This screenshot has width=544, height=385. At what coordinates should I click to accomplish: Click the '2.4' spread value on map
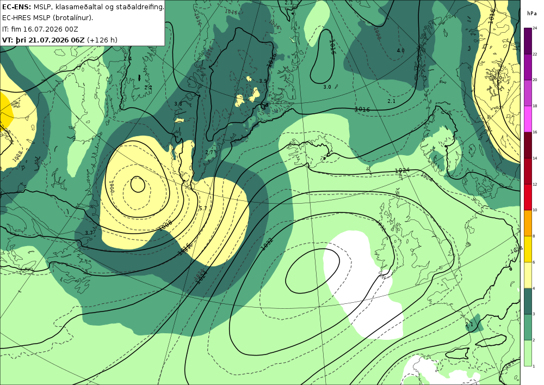[128, 59]
